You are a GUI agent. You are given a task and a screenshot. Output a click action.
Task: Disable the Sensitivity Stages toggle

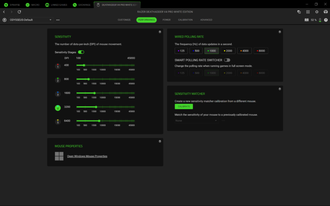pyautogui.click(x=81, y=52)
